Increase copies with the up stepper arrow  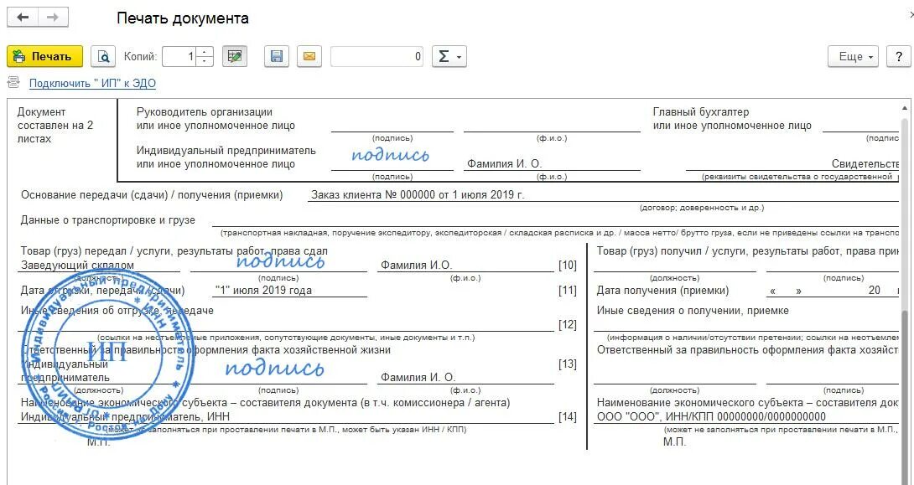pos(205,52)
